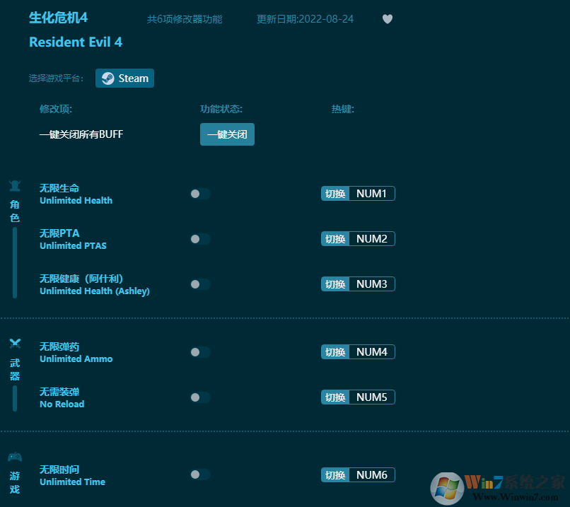The width and height of the screenshot is (570, 507).
Task: Click the 一键关闭所有BUFF label
Action: (x=81, y=134)
